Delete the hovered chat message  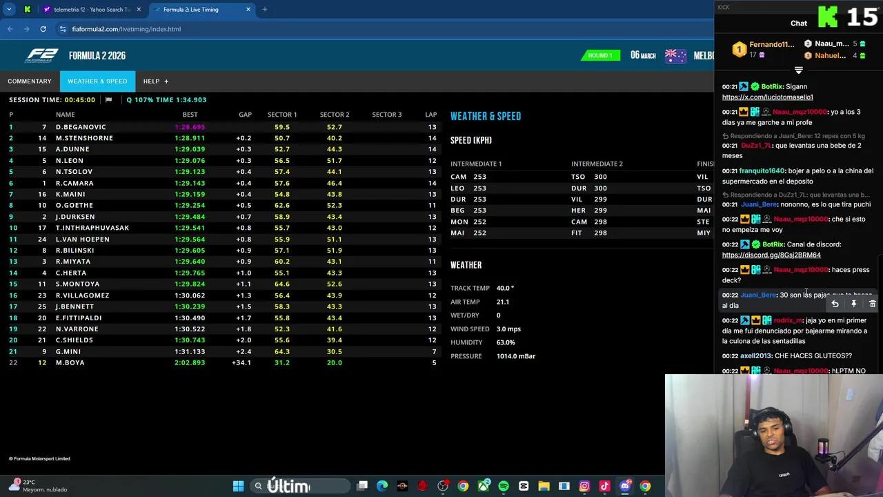coord(872,304)
